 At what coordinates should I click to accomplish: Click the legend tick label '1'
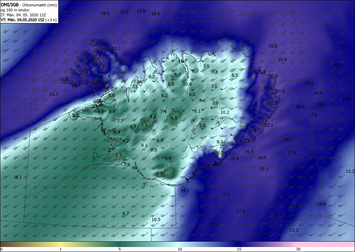click(60, 250)
